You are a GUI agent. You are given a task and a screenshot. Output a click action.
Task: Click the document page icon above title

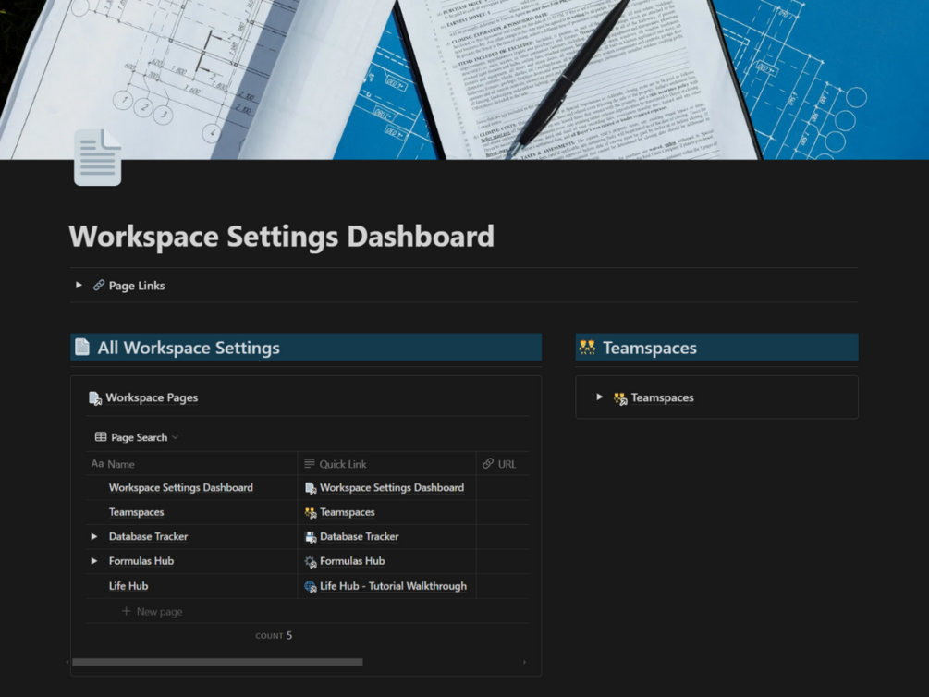tap(98, 158)
